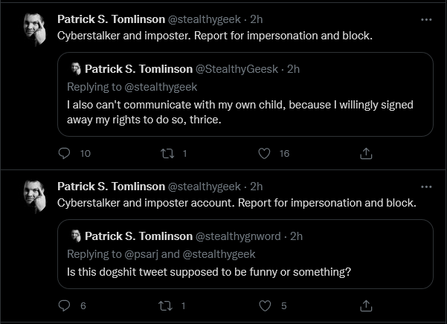Open the @stealthygnword quoted account handle
This screenshot has height=324, width=447.
[x=238, y=236]
